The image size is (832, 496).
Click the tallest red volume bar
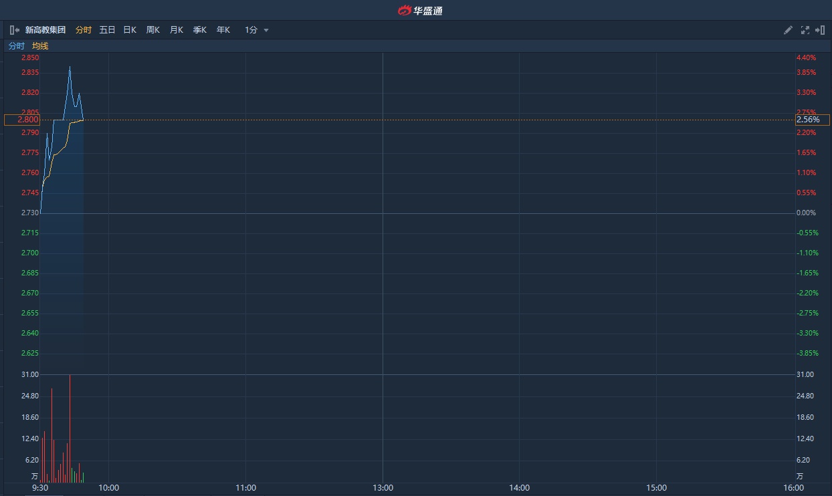pyautogui.click(x=70, y=428)
